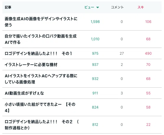The image size is (164, 135).
Task: Open AI動画生成がすげぇな article
Action: click(x=24, y=93)
